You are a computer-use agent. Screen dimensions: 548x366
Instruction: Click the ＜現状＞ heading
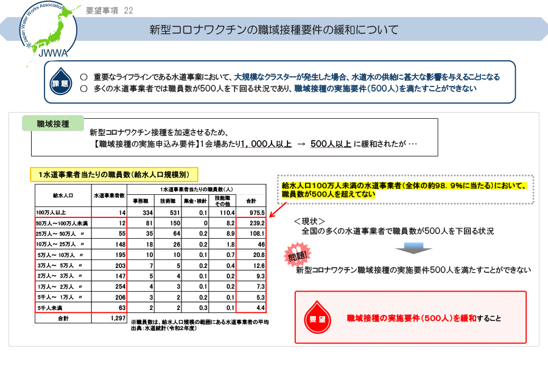[309, 221]
